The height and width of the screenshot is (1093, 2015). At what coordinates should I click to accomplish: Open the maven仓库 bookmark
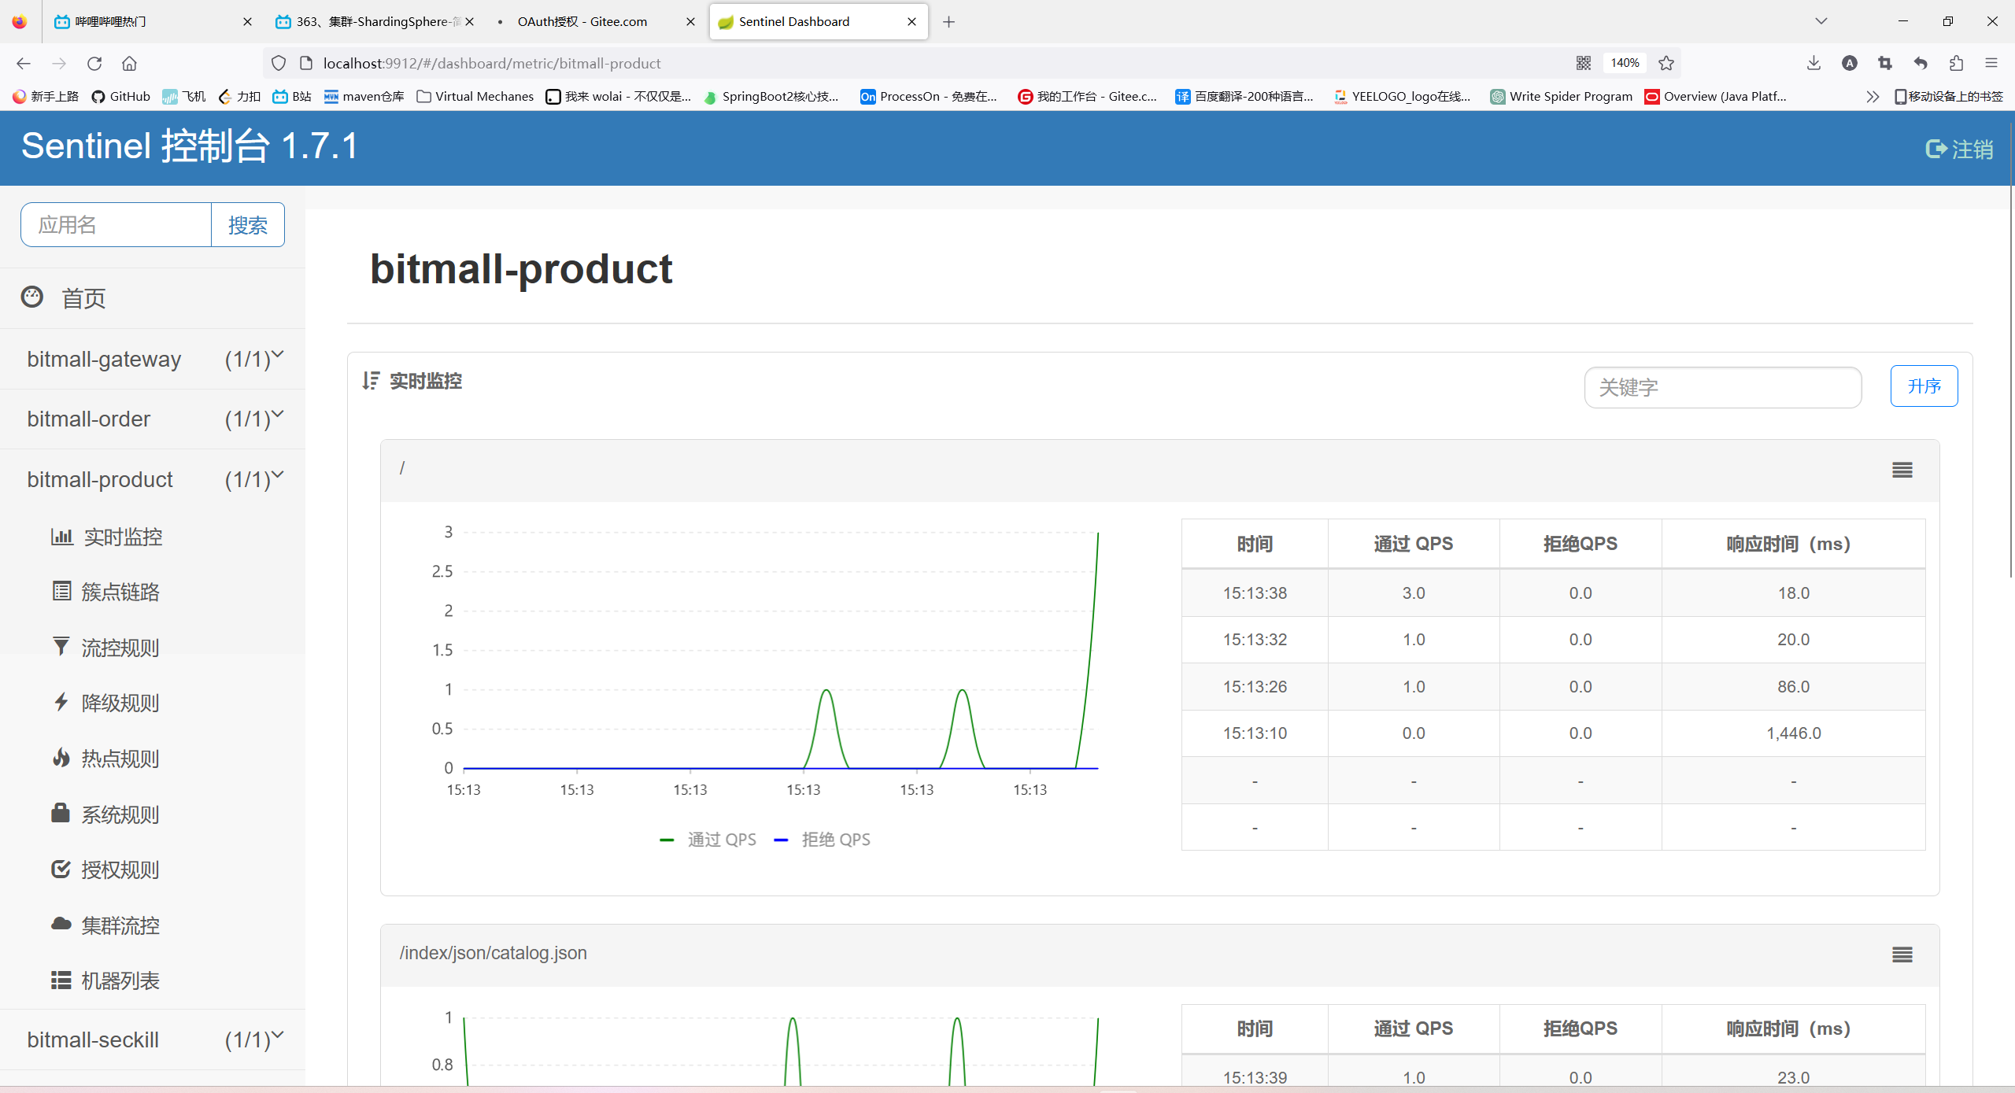364,96
